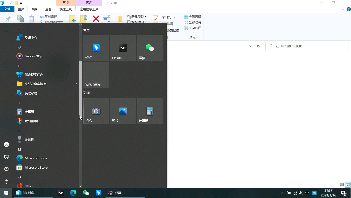This screenshot has height=198, width=351.
Task: Open the 新建项目 dropdown
Action: 137,16
